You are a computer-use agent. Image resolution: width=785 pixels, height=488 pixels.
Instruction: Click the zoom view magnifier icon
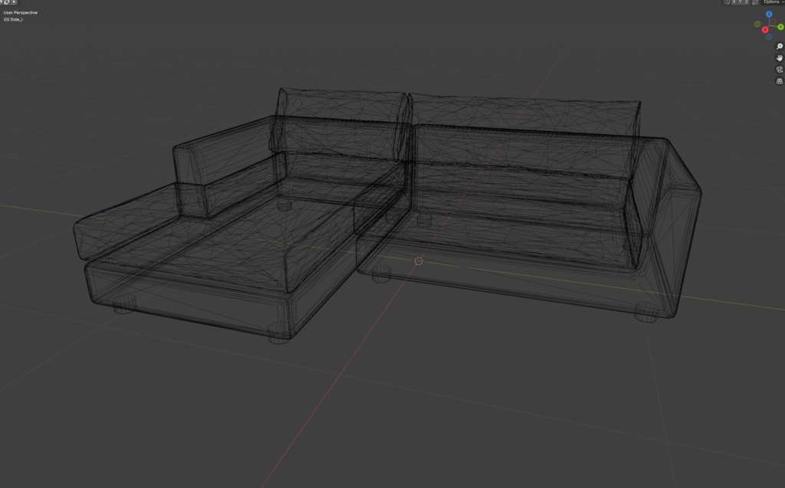(x=780, y=46)
